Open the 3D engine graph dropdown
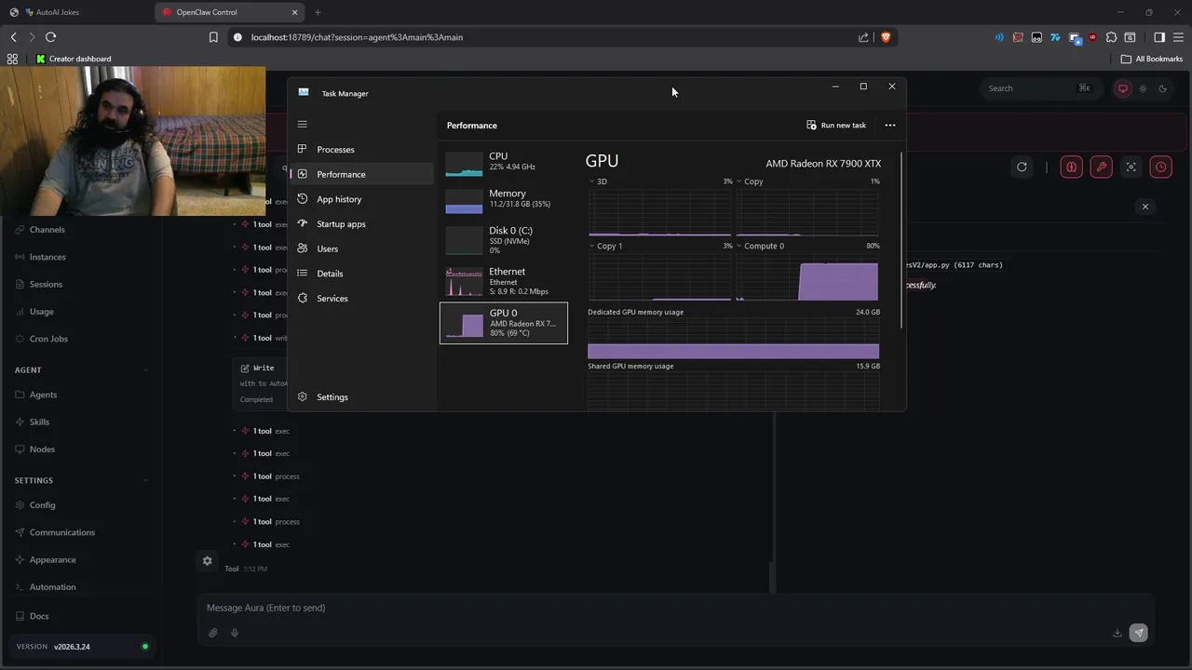Viewport: 1192px width, 670px height. (x=599, y=181)
